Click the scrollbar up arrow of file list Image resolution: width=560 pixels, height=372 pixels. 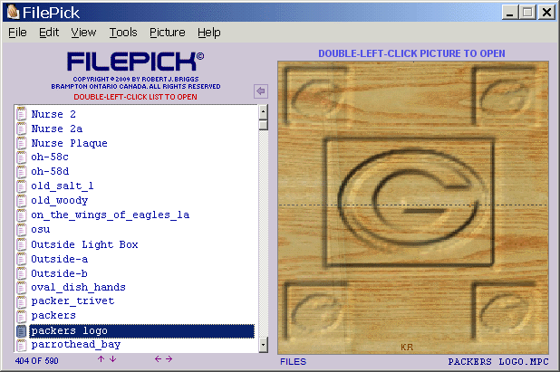(263, 112)
